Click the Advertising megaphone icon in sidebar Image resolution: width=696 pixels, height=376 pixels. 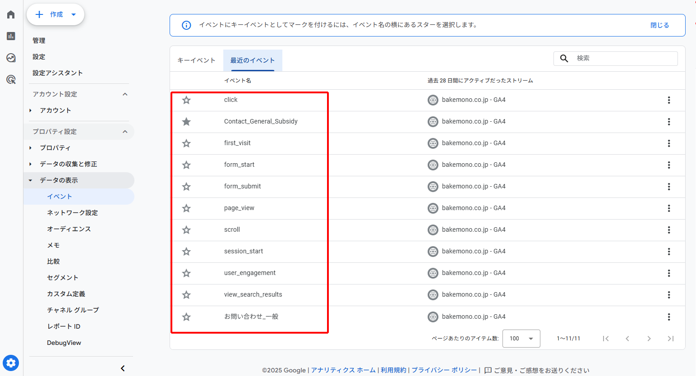pos(11,79)
